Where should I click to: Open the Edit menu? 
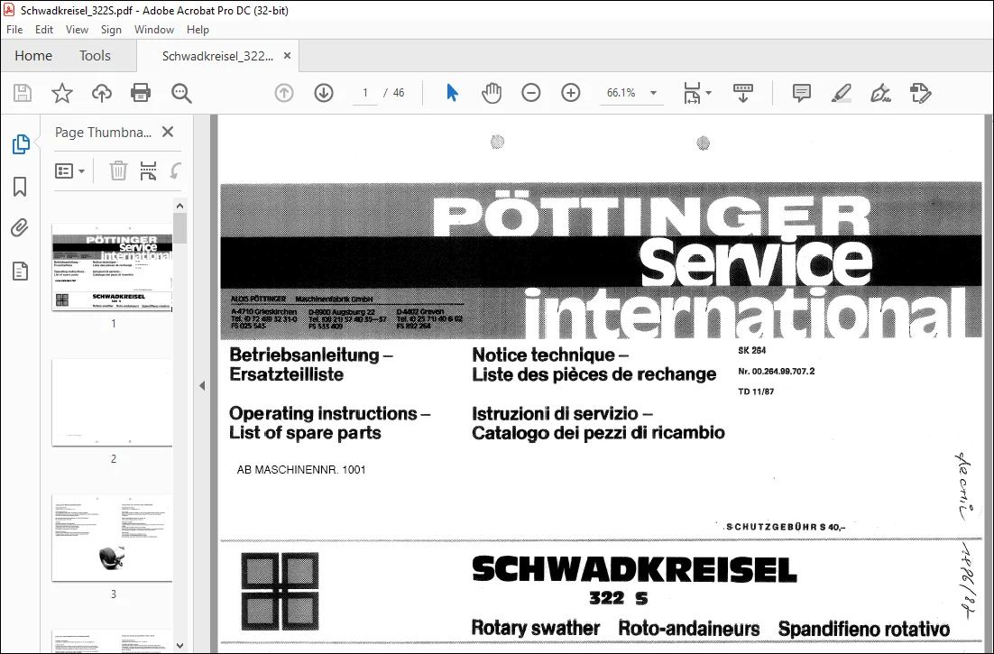coord(43,30)
